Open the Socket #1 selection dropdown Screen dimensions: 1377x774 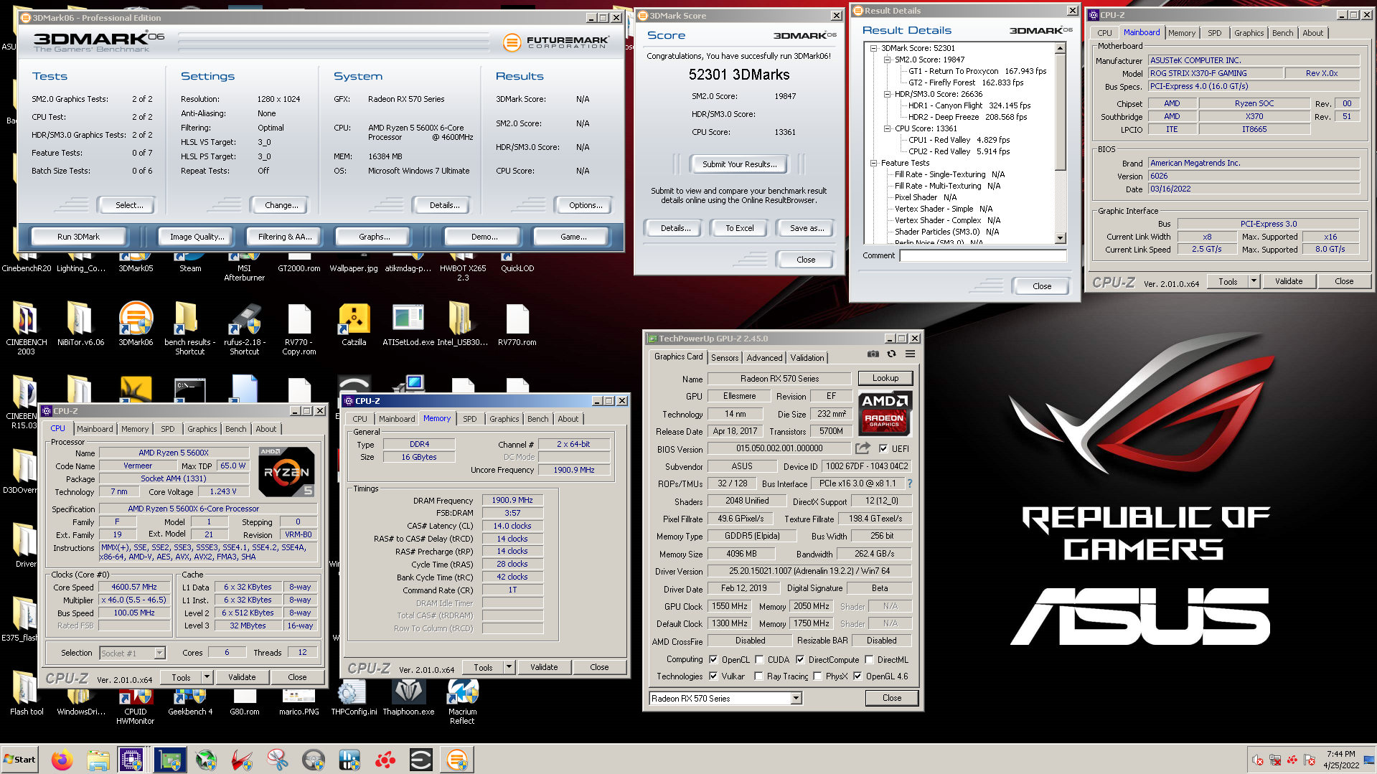tap(159, 653)
